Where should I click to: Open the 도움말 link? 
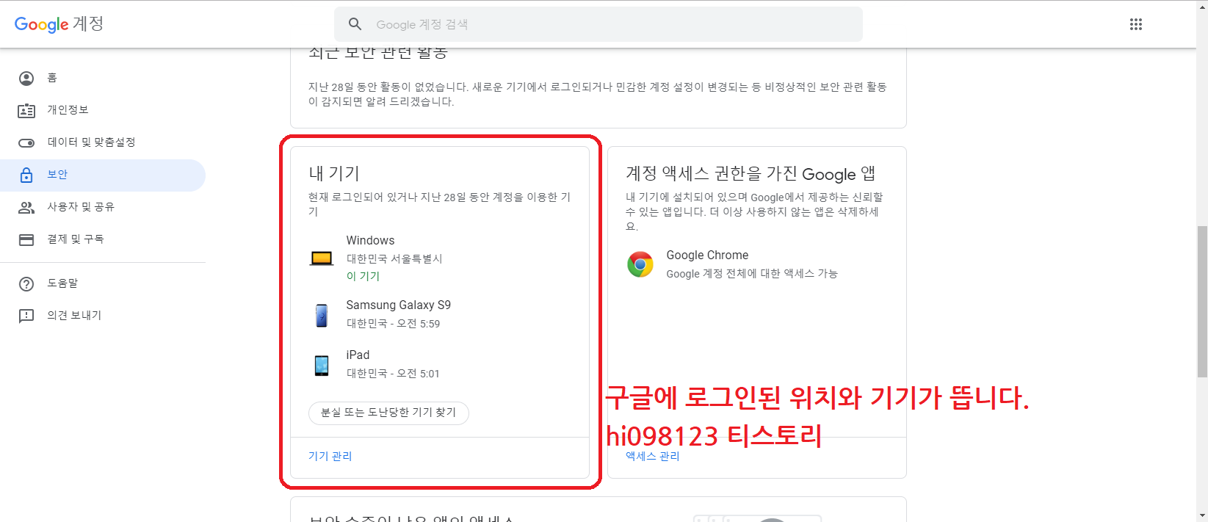point(103,283)
